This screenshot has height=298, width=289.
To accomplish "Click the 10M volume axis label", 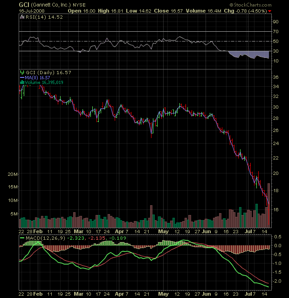I will [x=13, y=201].
